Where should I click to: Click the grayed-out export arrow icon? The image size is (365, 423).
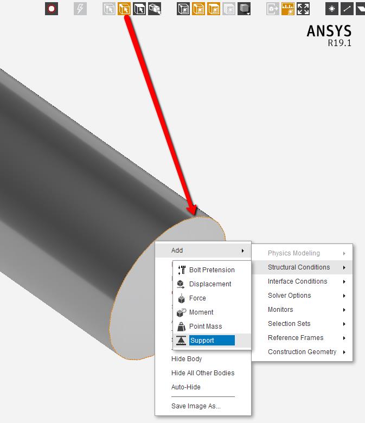[x=273, y=9]
